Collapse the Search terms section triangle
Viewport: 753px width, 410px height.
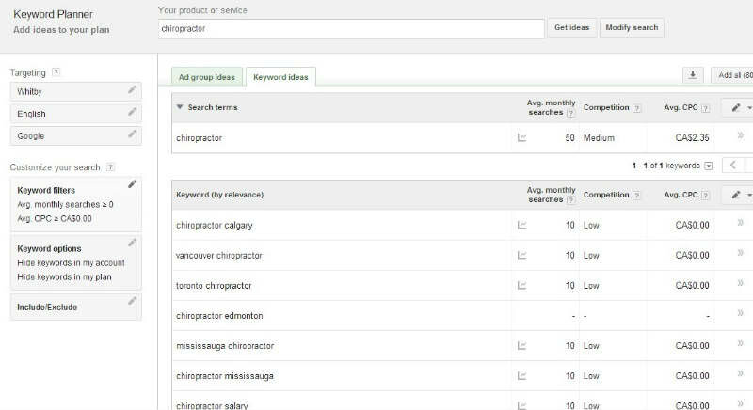pyautogui.click(x=180, y=107)
